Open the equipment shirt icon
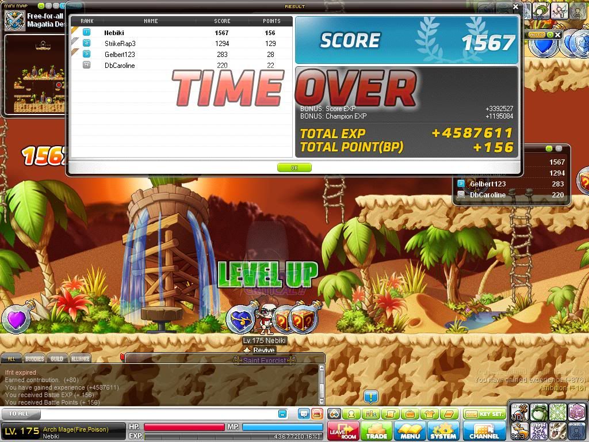The width and height of the screenshot is (589, 442). pyautogui.click(x=429, y=414)
